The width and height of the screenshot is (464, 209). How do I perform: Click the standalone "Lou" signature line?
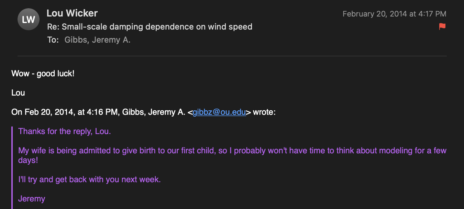click(18, 93)
